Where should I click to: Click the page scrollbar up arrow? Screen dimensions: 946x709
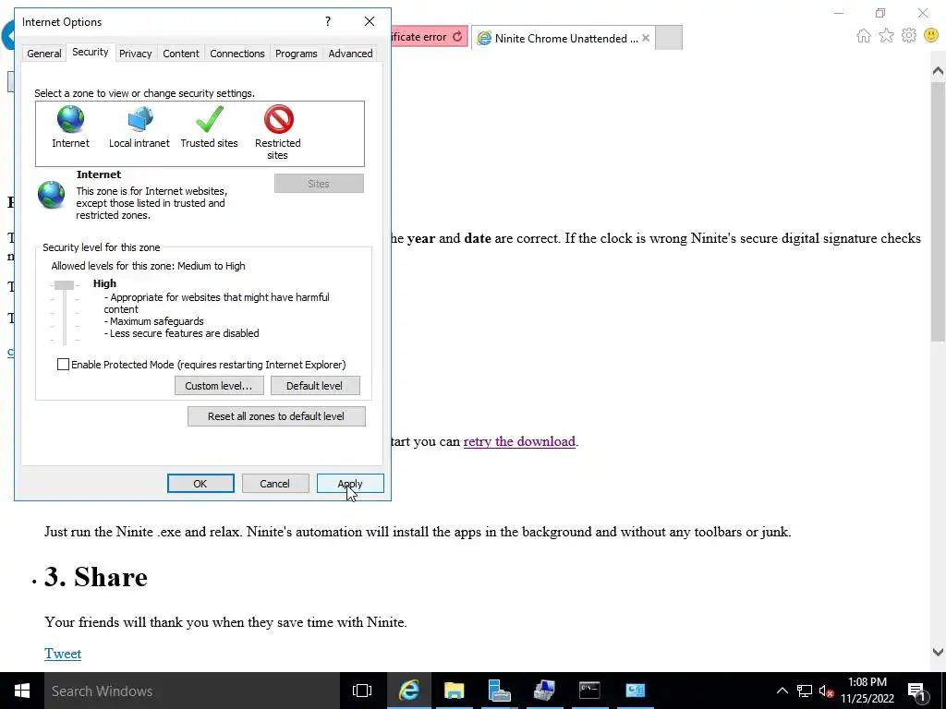pos(938,71)
